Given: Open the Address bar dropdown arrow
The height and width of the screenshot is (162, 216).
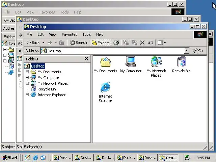Looking at the screenshot, I should 186,51.
